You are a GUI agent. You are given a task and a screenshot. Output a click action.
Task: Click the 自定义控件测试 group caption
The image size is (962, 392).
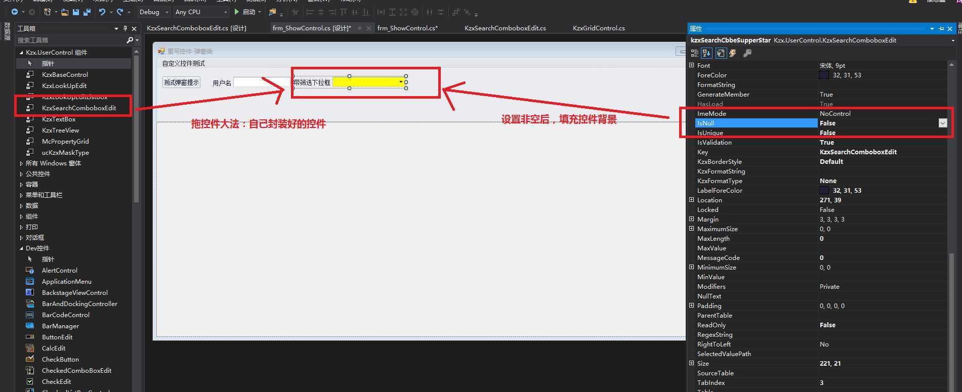click(184, 63)
